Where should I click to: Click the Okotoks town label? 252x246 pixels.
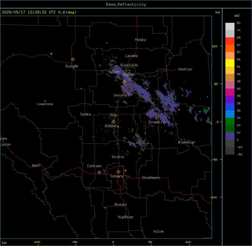120,205
